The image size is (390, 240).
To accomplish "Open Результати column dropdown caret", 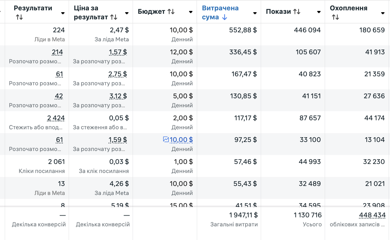I will click(x=63, y=13).
